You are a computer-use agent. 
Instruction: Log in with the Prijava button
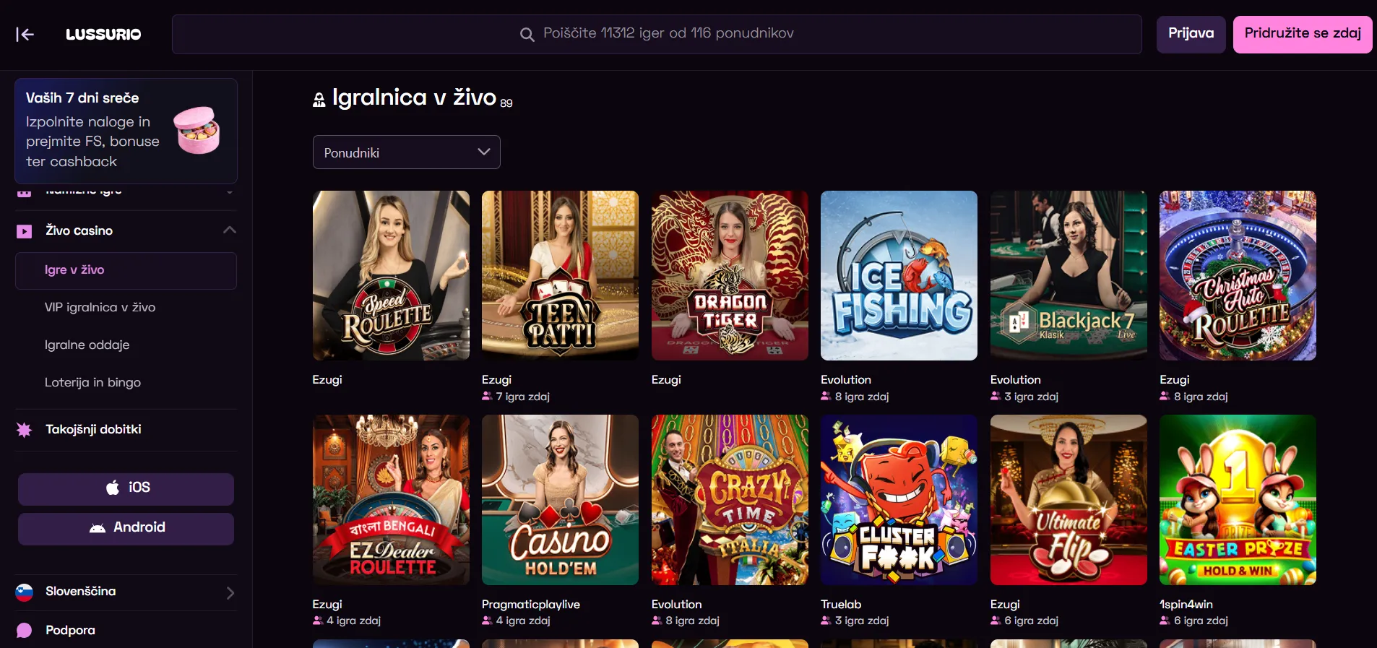(x=1191, y=34)
